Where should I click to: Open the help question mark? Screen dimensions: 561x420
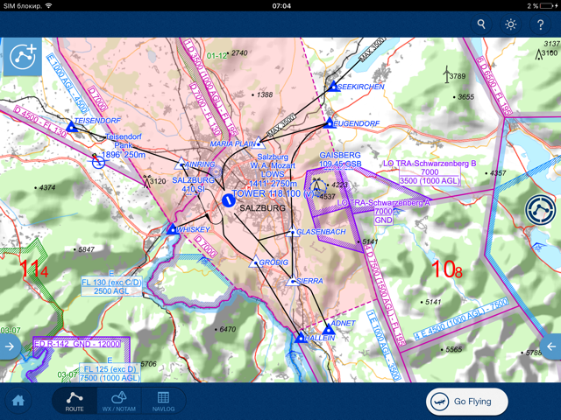tap(540, 24)
